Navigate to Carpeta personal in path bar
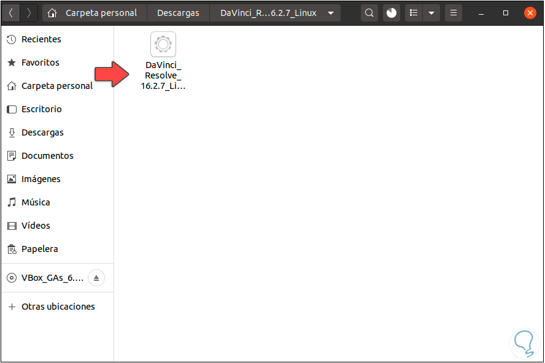 pyautogui.click(x=95, y=13)
